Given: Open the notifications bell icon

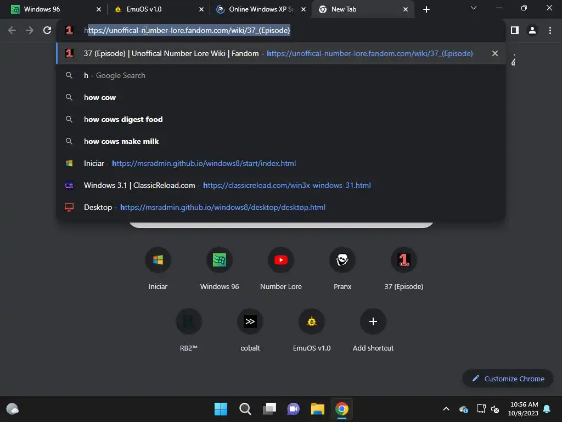Looking at the screenshot, I should (547, 409).
